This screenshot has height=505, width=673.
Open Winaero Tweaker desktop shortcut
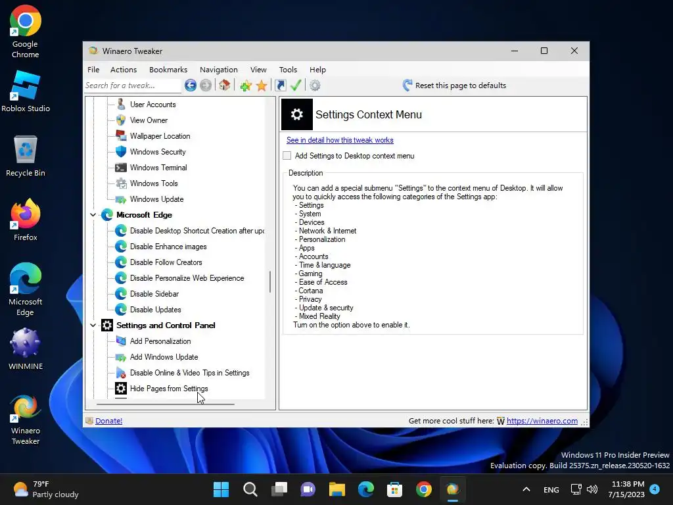(x=26, y=420)
